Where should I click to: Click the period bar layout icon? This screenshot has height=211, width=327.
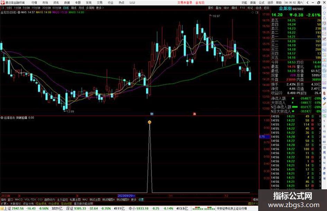(x=2, y=8)
